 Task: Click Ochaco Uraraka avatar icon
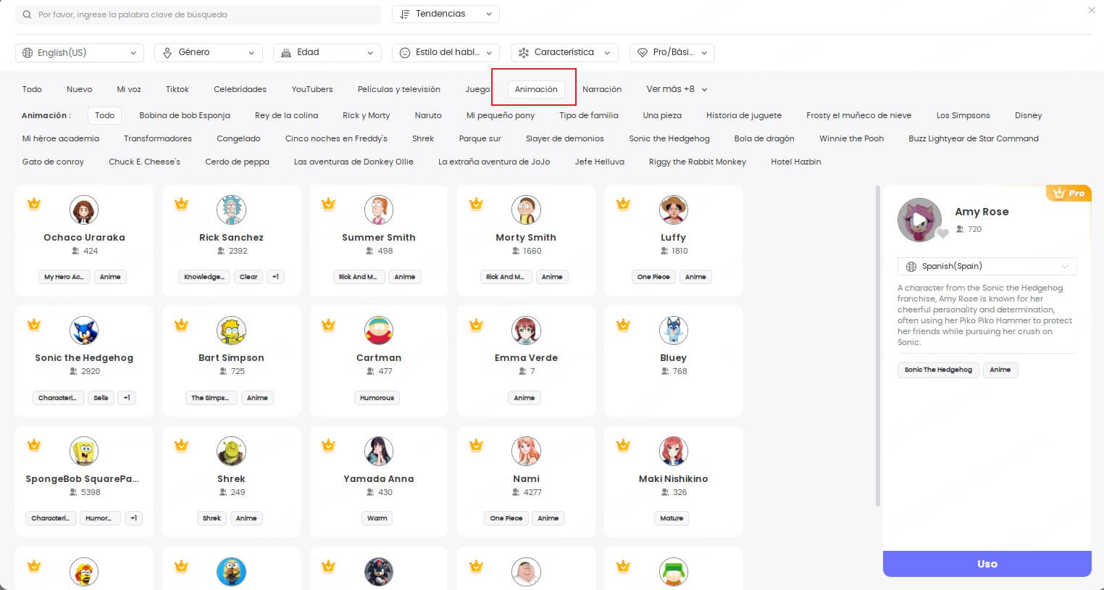click(84, 210)
